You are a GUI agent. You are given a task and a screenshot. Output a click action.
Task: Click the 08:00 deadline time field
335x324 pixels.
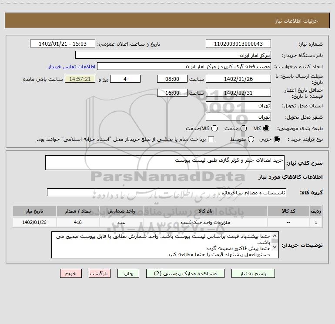(x=172, y=79)
